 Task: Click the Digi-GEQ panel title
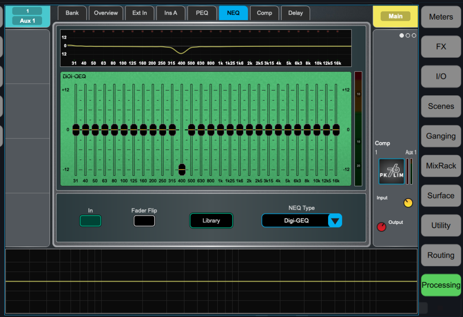coord(74,77)
